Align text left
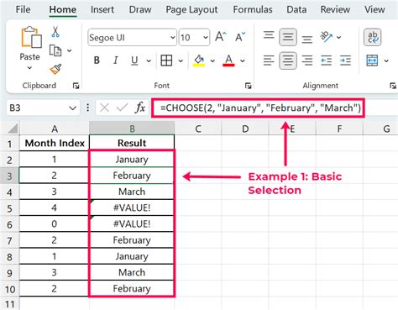This screenshot has height=310, width=398. click(269, 60)
